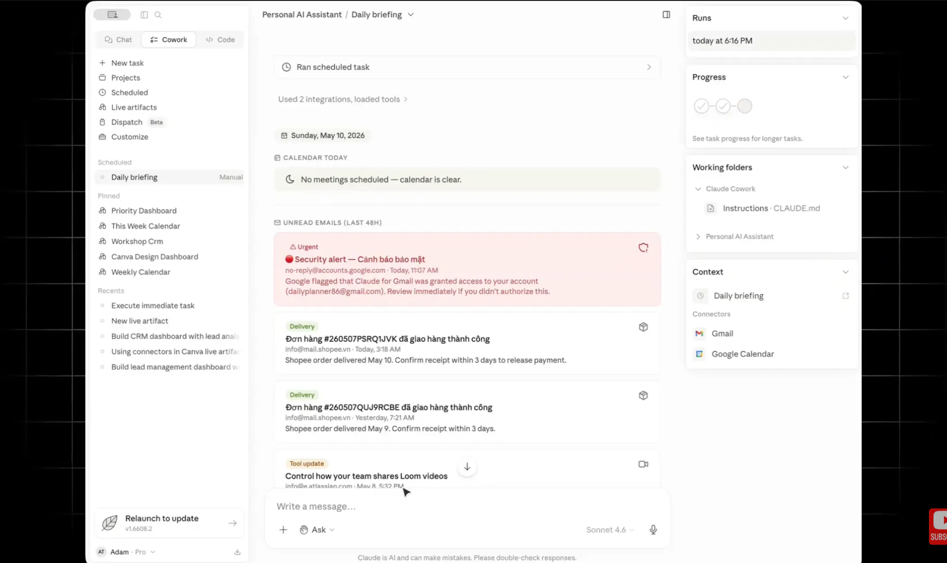Click video camera icon on Loom email

[643, 464]
